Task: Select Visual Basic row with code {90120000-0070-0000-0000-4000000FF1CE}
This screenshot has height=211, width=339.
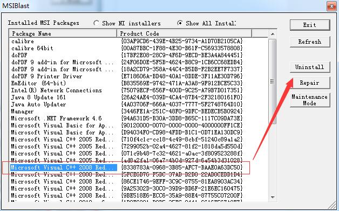Action: [138, 125]
